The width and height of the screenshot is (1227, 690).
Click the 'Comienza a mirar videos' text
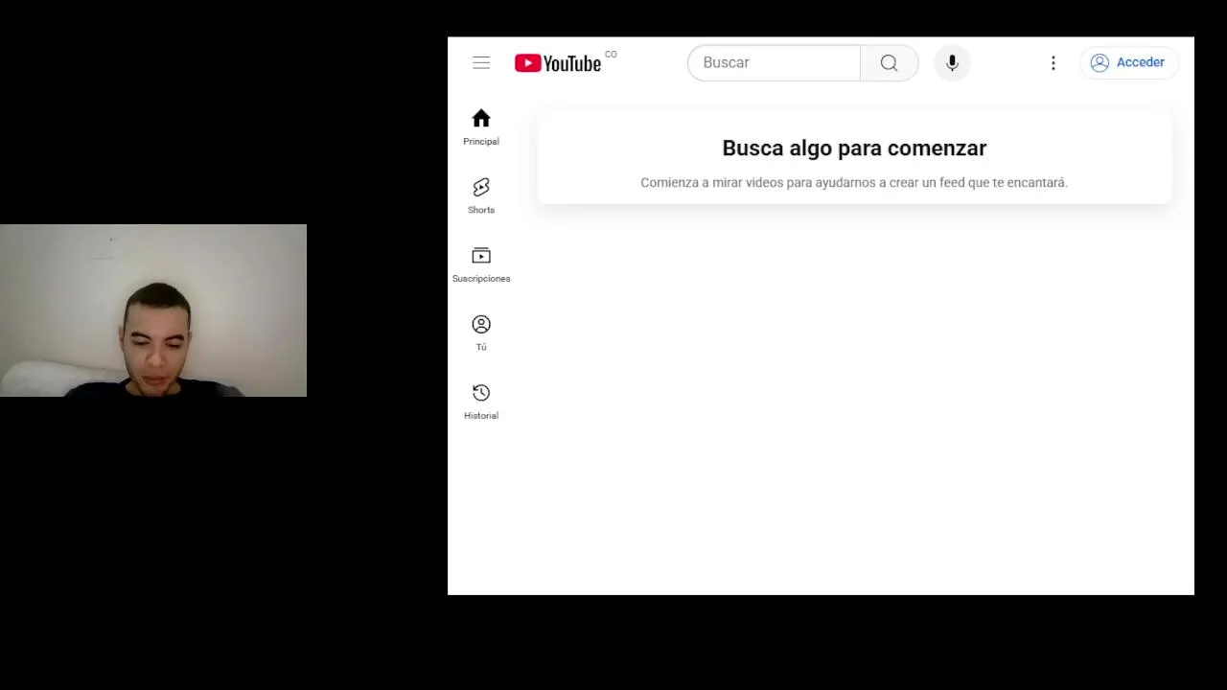click(x=854, y=182)
